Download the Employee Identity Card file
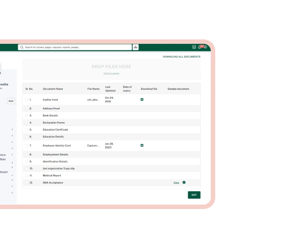 click(142, 145)
